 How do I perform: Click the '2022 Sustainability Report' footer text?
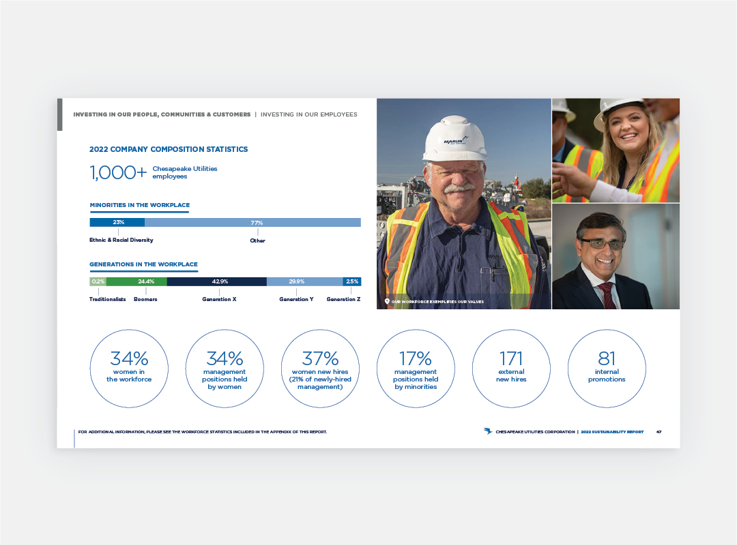[612, 432]
